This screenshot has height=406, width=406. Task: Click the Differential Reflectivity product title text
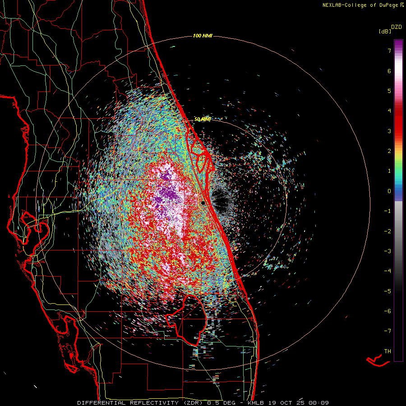(x=141, y=403)
